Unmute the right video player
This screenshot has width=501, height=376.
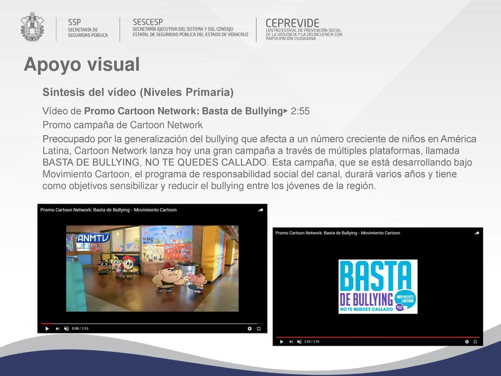[299, 342]
